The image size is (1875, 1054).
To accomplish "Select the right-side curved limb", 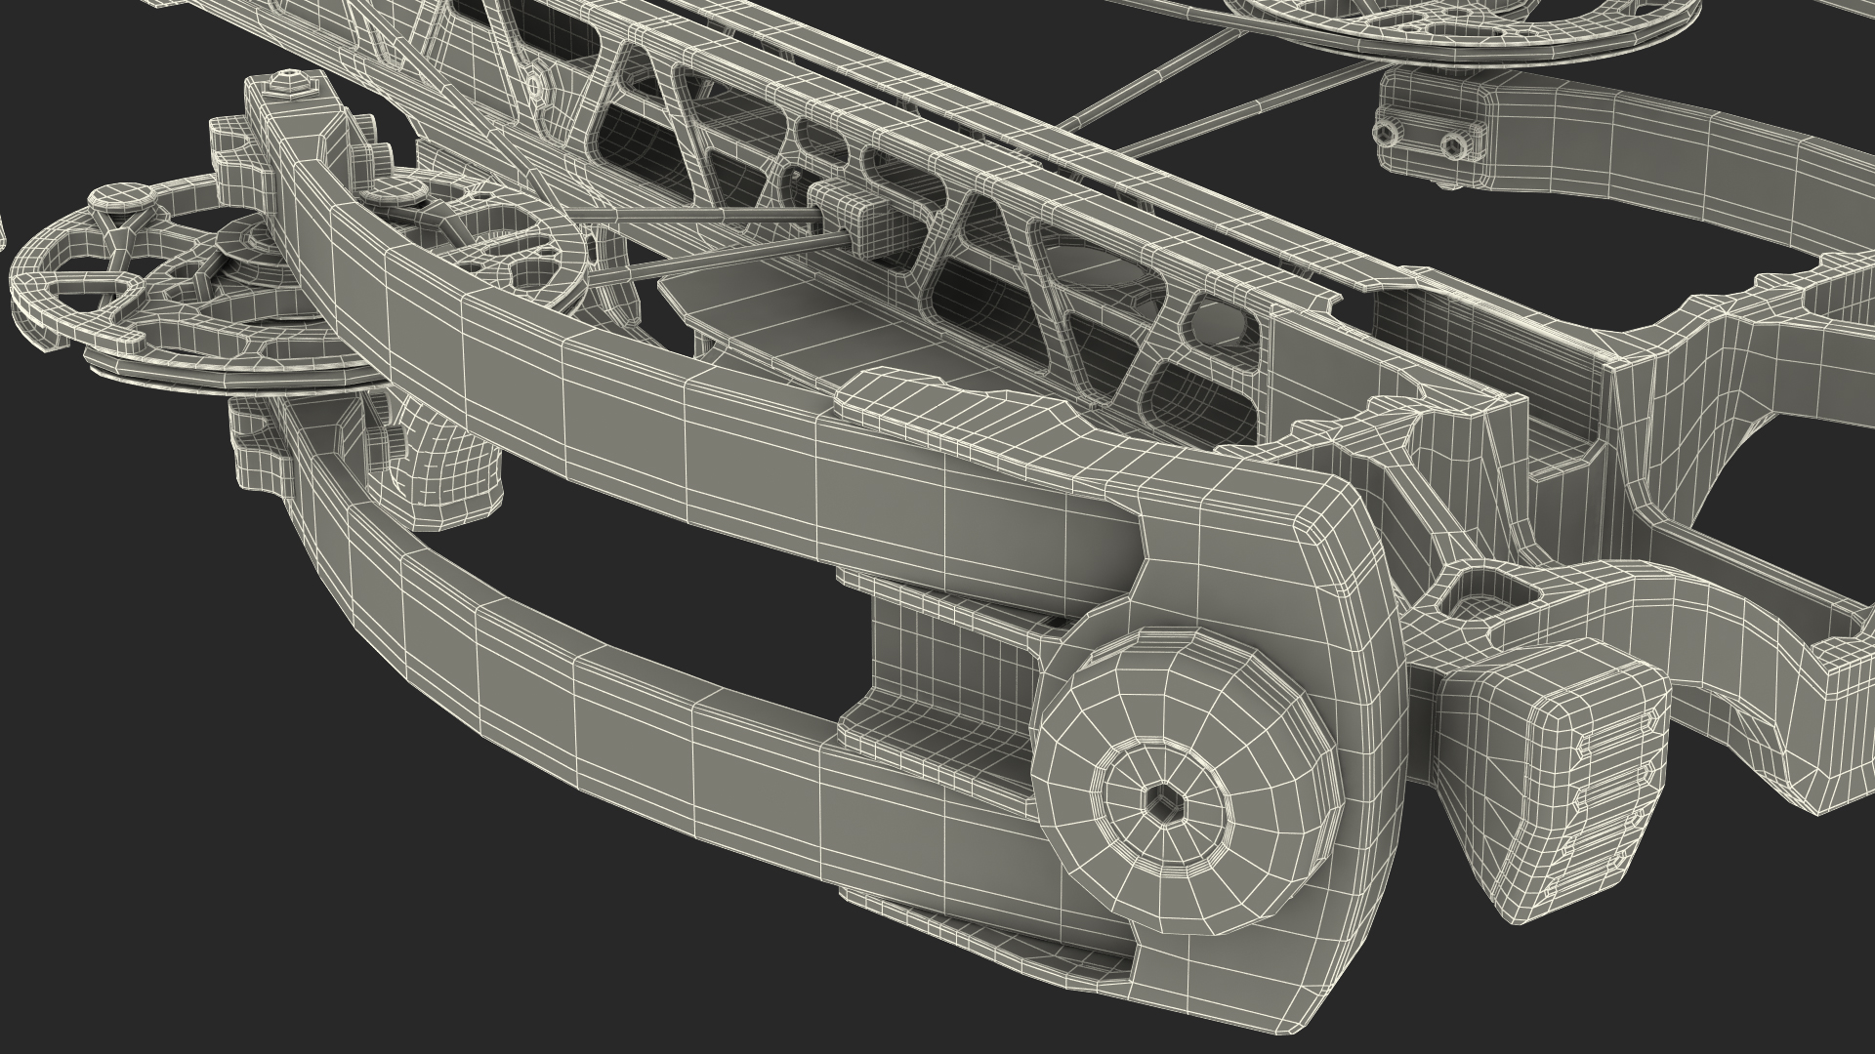I will (x=1660, y=156).
